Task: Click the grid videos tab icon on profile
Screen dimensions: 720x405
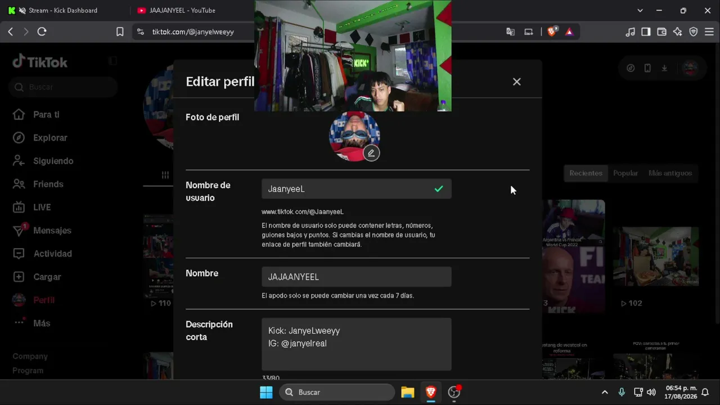Action: point(165,175)
